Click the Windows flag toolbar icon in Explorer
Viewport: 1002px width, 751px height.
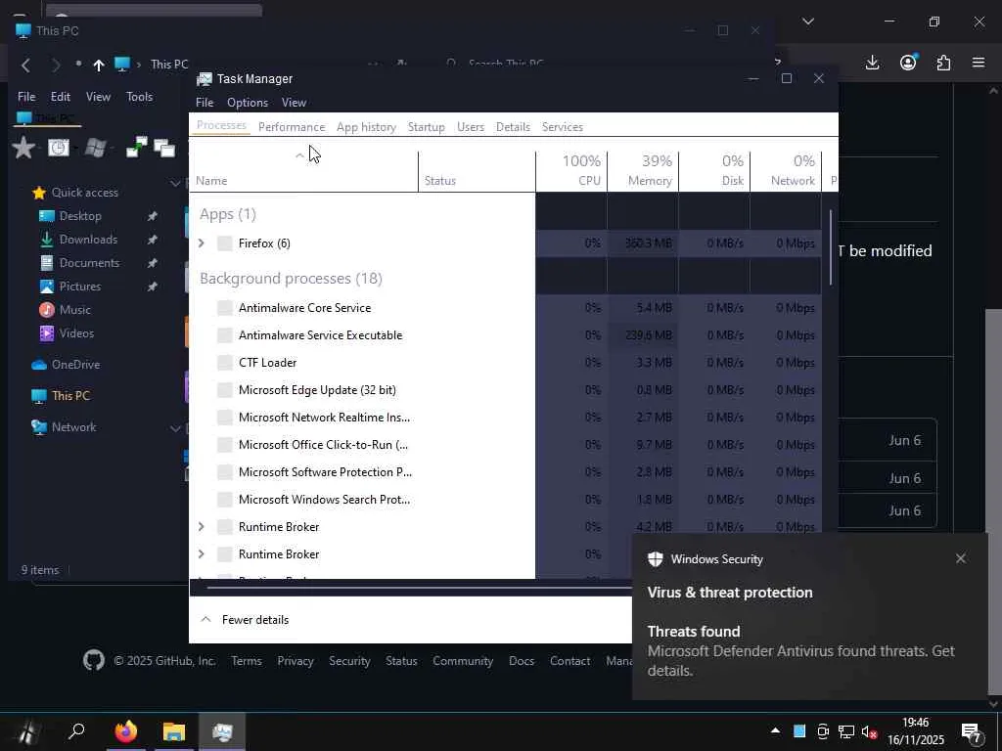pos(95,149)
